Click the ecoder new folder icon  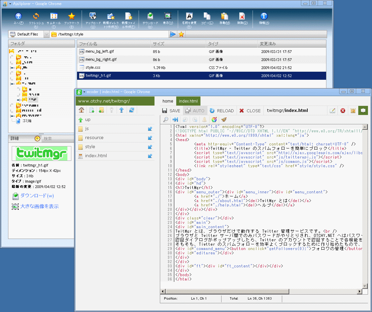102,110
